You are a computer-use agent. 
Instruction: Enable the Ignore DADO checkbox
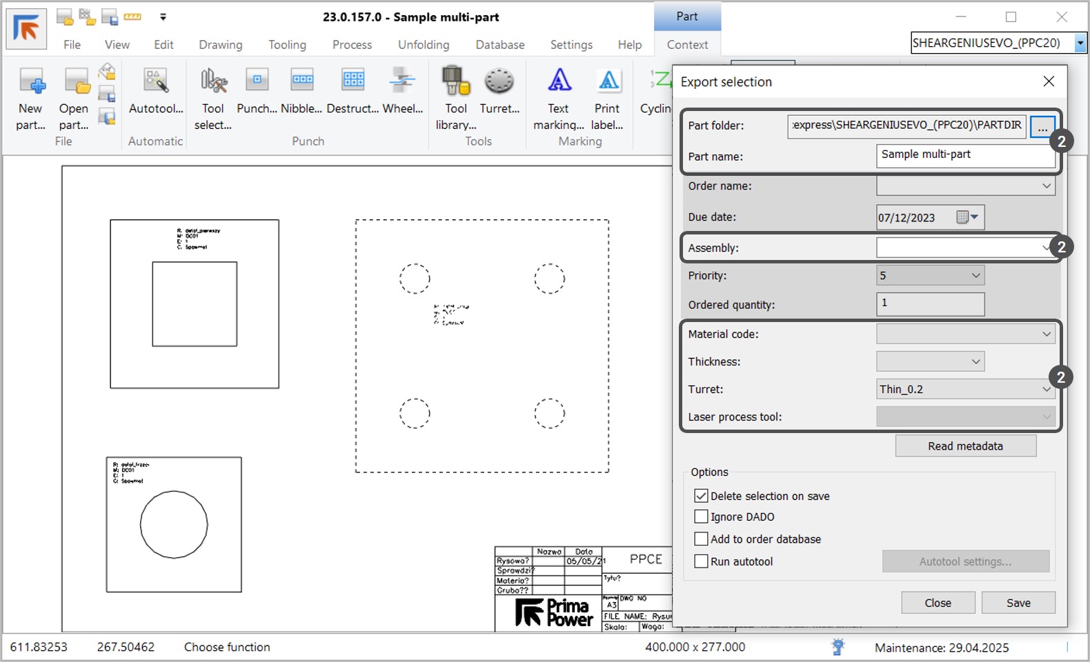click(x=701, y=516)
